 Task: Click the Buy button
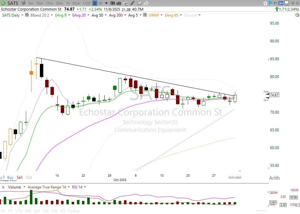pos(10,178)
